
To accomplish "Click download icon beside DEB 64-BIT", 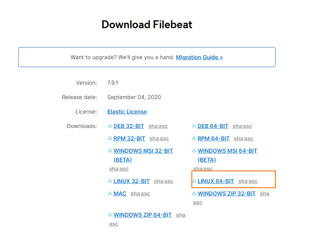I will [x=194, y=126].
